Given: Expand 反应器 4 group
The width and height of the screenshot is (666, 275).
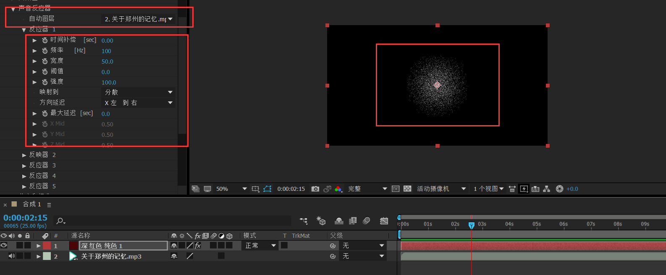Looking at the screenshot, I should [24, 176].
